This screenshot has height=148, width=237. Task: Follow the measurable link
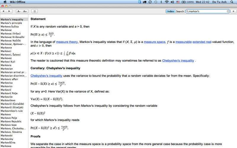coord(183,42)
